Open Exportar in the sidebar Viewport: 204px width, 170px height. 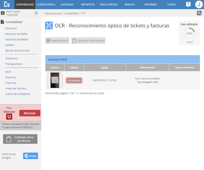point(11,77)
